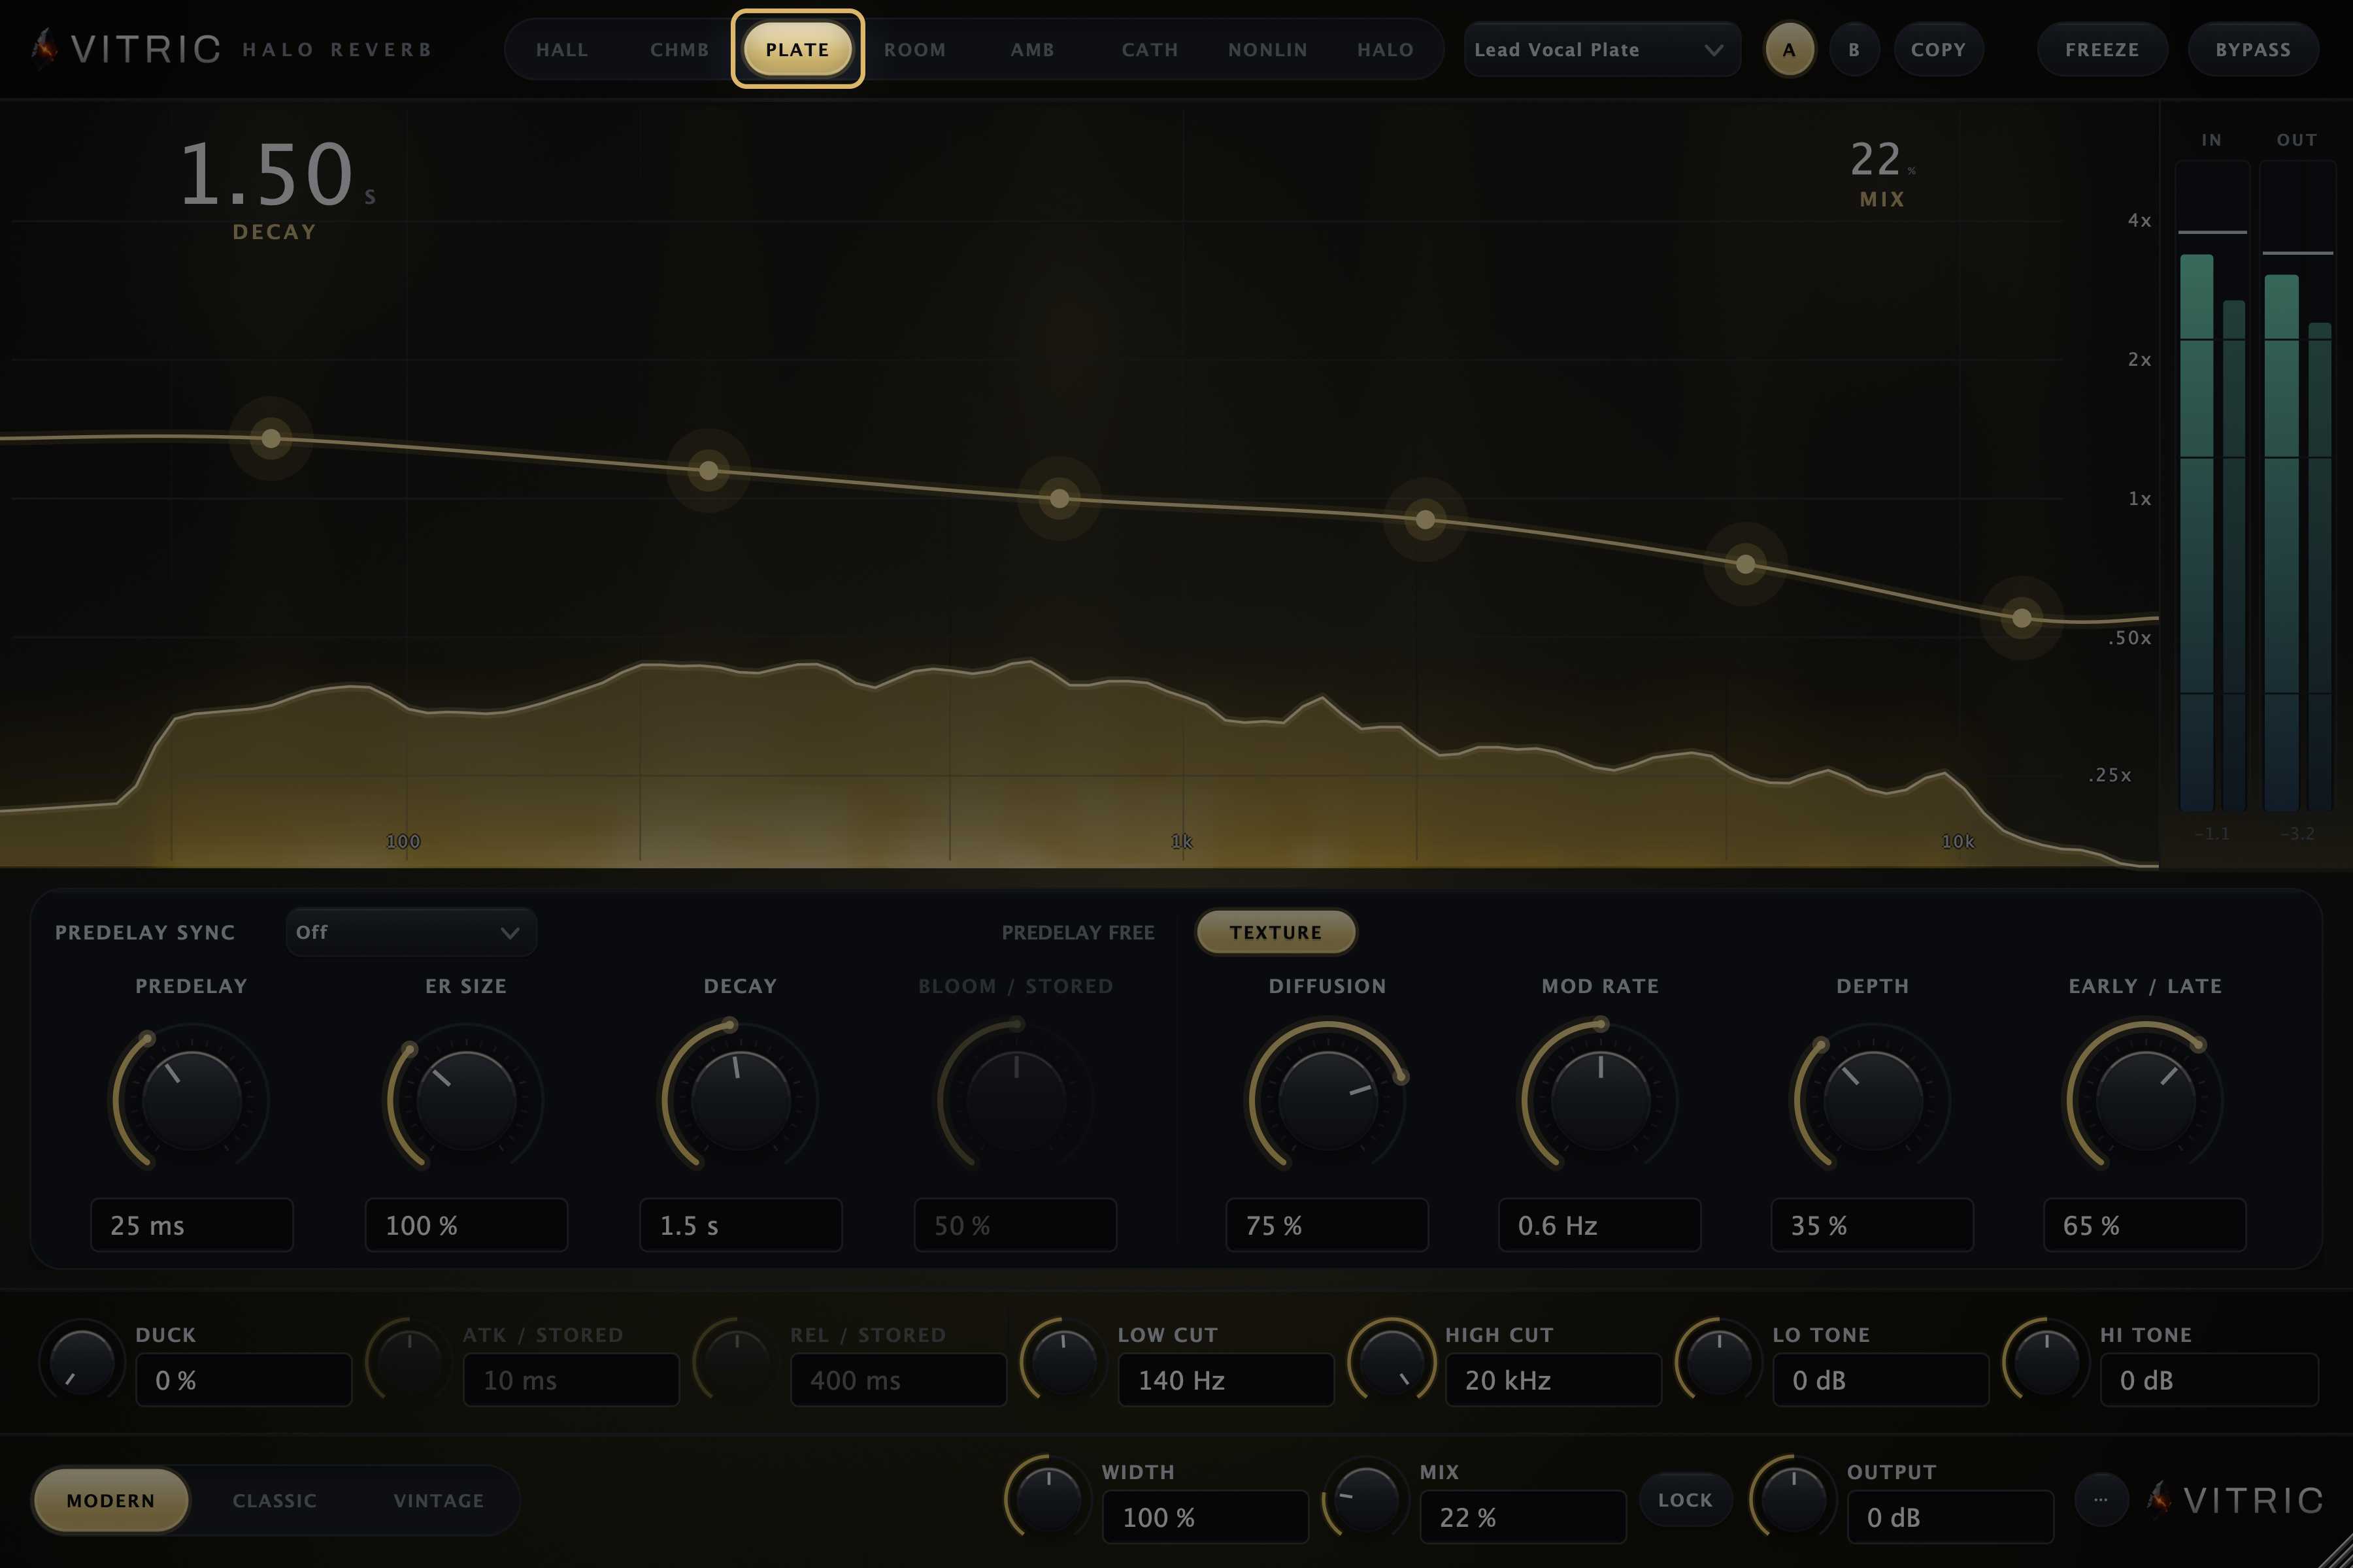2353x1568 pixels.
Task: Open the three-dots options menu
Action: pyautogui.click(x=2100, y=1499)
